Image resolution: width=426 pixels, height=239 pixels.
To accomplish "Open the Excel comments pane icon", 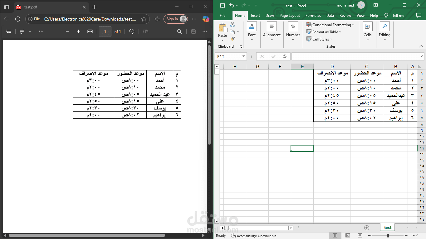I will tap(419, 15).
